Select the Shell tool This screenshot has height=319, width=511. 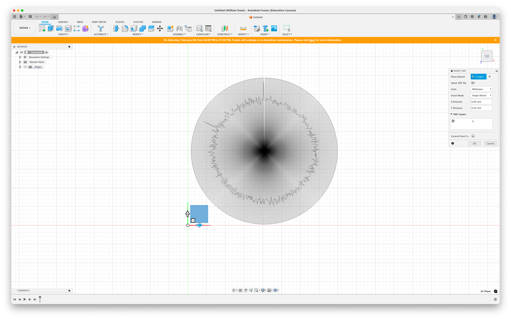click(x=134, y=28)
